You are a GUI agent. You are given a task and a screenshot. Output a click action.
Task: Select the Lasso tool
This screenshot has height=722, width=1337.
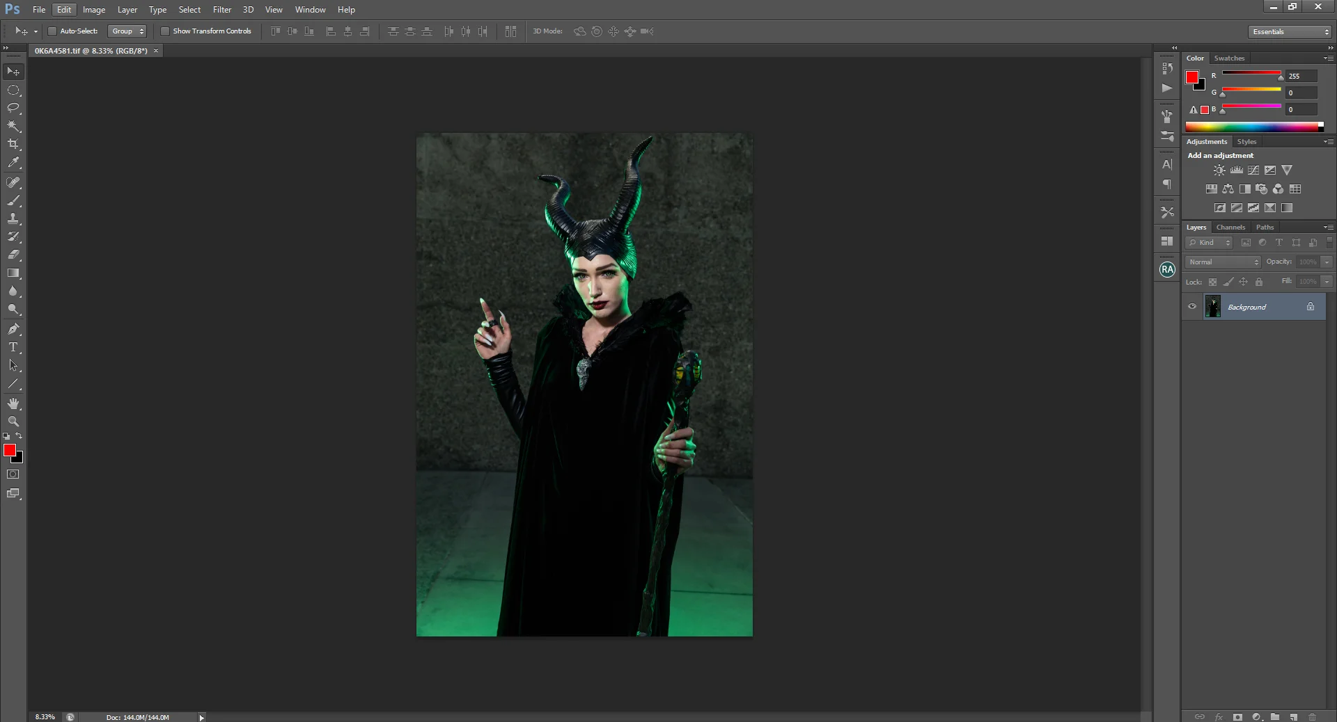[13, 108]
